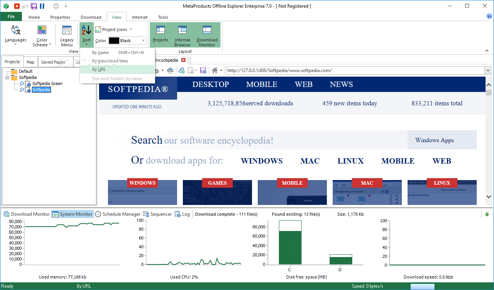
Task: Open dropdown arrow next to page save icon
Action: pos(196,70)
